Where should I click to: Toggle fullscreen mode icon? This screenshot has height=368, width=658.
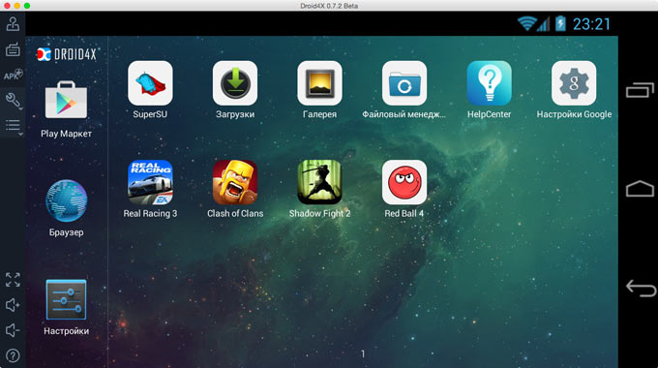(x=13, y=280)
